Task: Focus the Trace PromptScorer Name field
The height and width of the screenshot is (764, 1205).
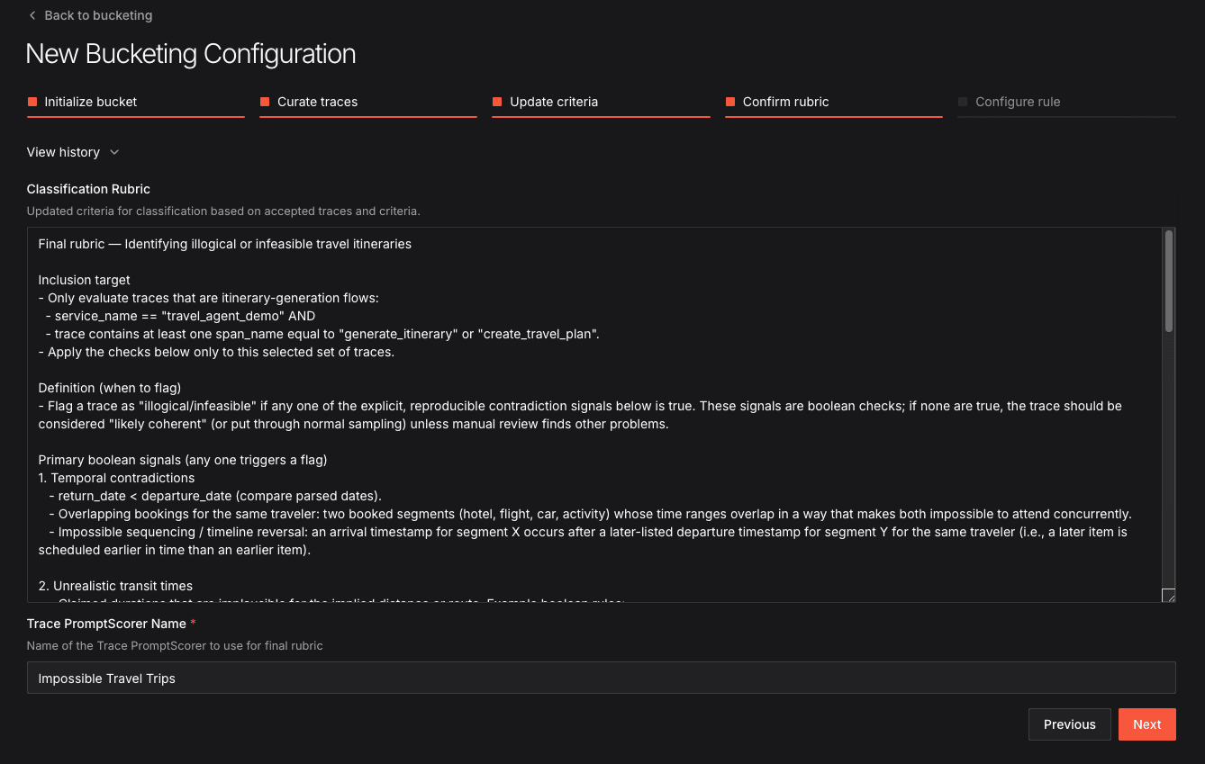Action: pos(601,679)
